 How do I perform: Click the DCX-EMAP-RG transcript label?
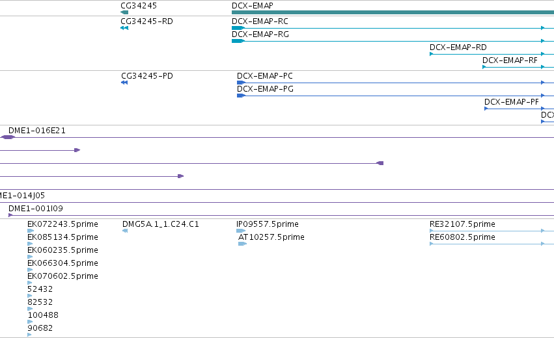tap(260, 34)
